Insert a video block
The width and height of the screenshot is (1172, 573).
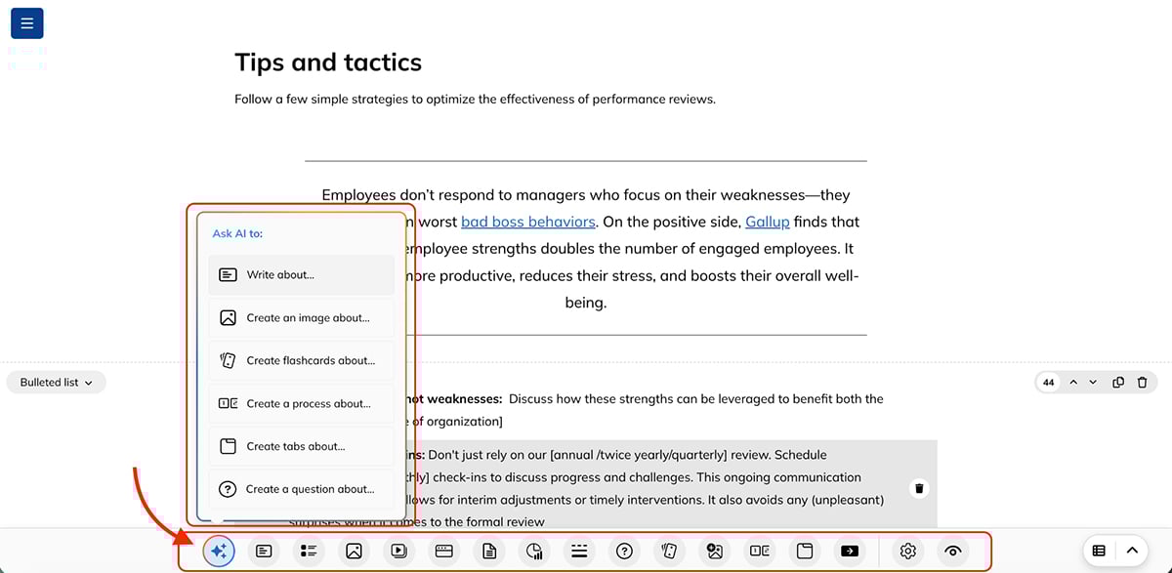click(398, 551)
